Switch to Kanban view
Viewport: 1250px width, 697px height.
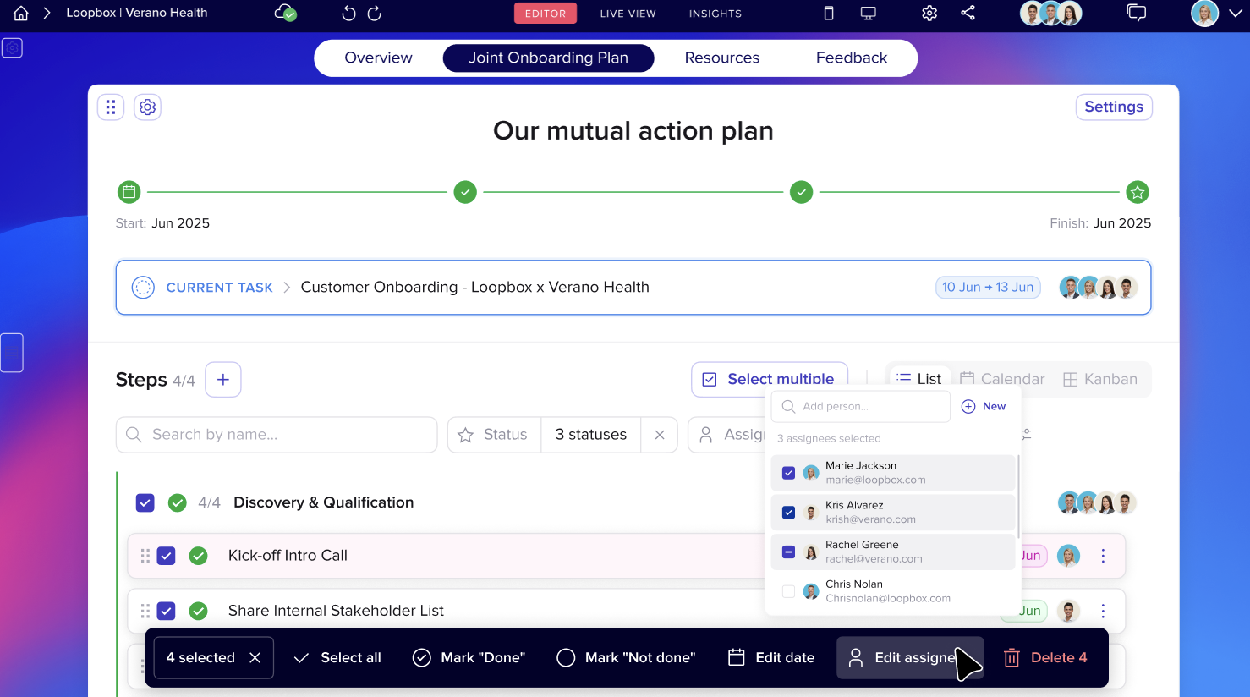coord(1100,379)
